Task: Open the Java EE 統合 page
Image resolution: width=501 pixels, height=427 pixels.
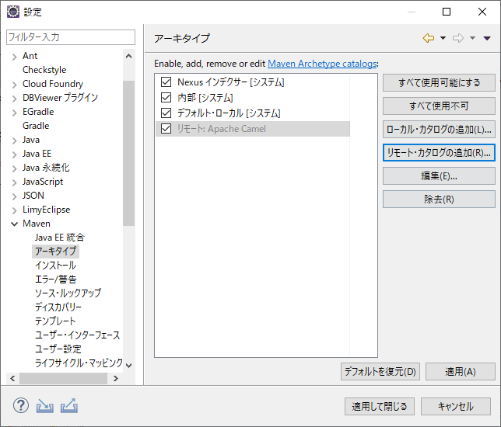Action: 60,238
